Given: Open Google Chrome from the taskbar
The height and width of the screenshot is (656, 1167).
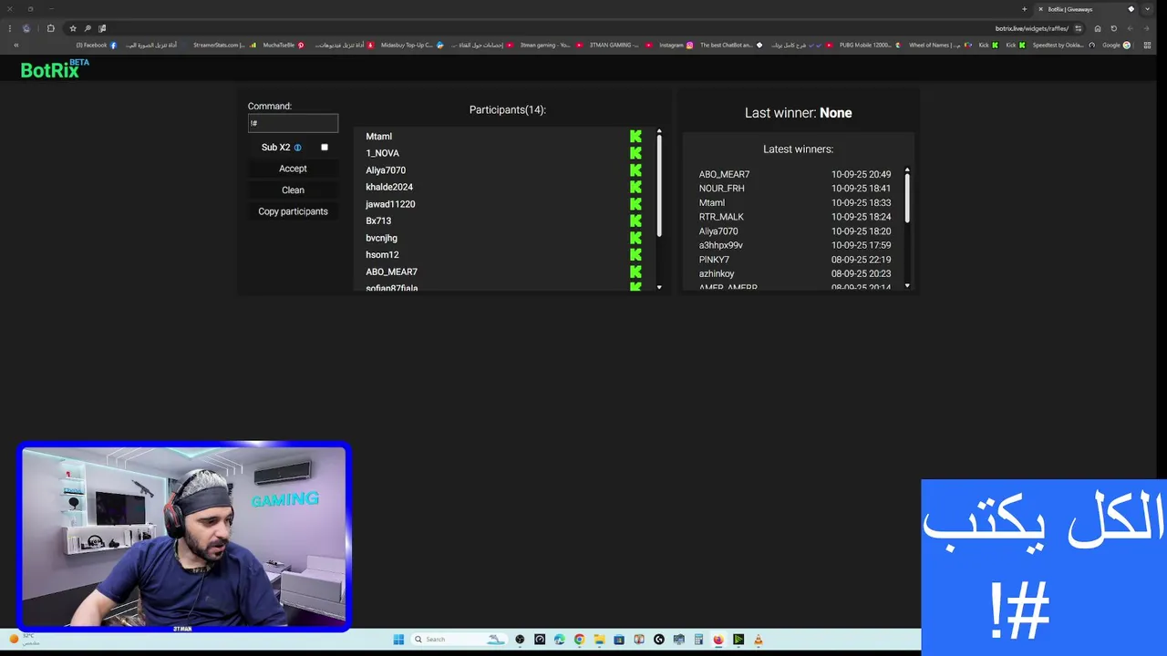Looking at the screenshot, I should point(579,640).
